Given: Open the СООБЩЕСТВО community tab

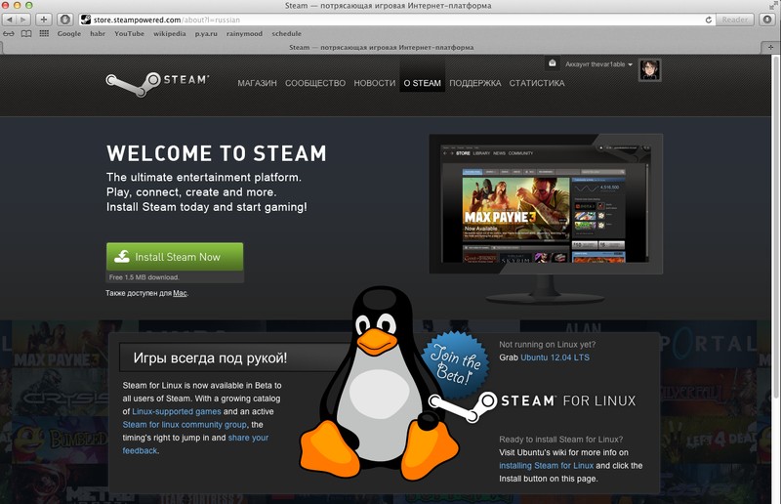Looking at the screenshot, I should [x=315, y=83].
